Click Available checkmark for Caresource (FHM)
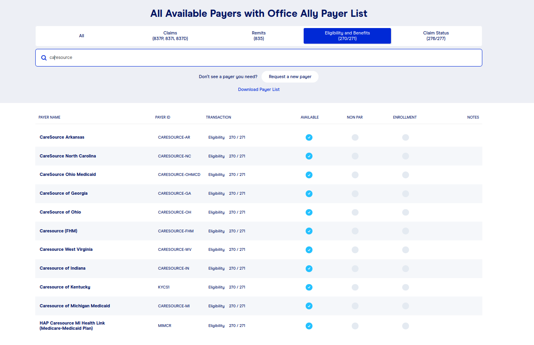This screenshot has width=534, height=345. [309, 231]
